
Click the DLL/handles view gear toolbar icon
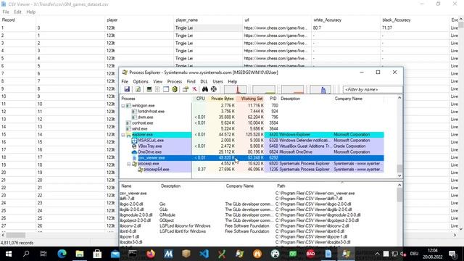(175, 89)
